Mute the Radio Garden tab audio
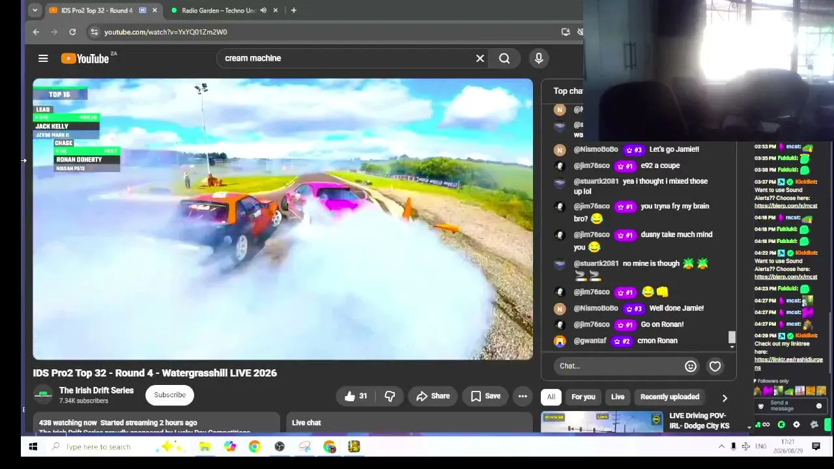The image size is (834, 469). (x=263, y=10)
